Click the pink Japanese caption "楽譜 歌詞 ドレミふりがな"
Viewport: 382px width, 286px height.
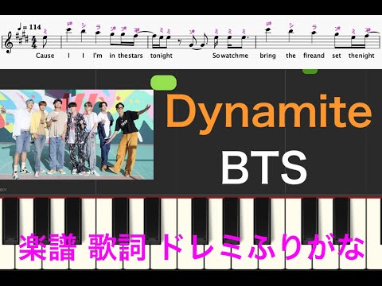[191, 248]
